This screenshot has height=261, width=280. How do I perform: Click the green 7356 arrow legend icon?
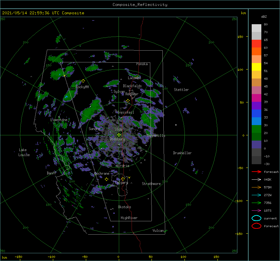tap(256, 203)
